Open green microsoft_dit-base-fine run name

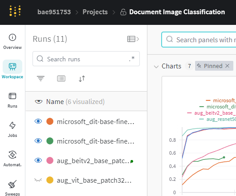95,141
